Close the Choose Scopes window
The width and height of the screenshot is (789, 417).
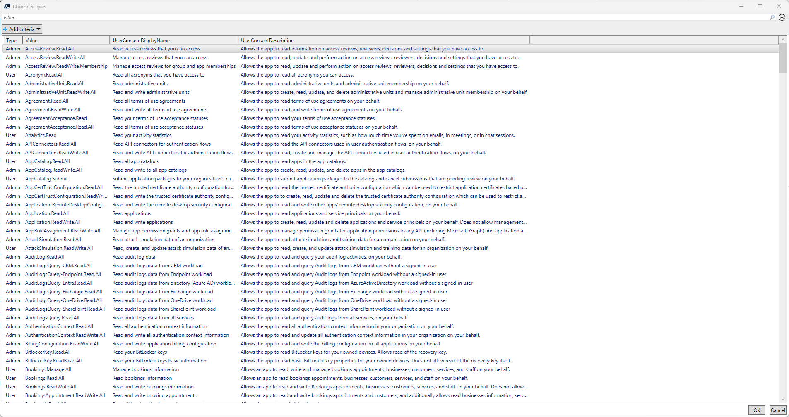tap(779, 6)
